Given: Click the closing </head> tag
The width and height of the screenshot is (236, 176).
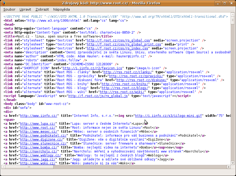Looking at the screenshot, I should [10, 100].
